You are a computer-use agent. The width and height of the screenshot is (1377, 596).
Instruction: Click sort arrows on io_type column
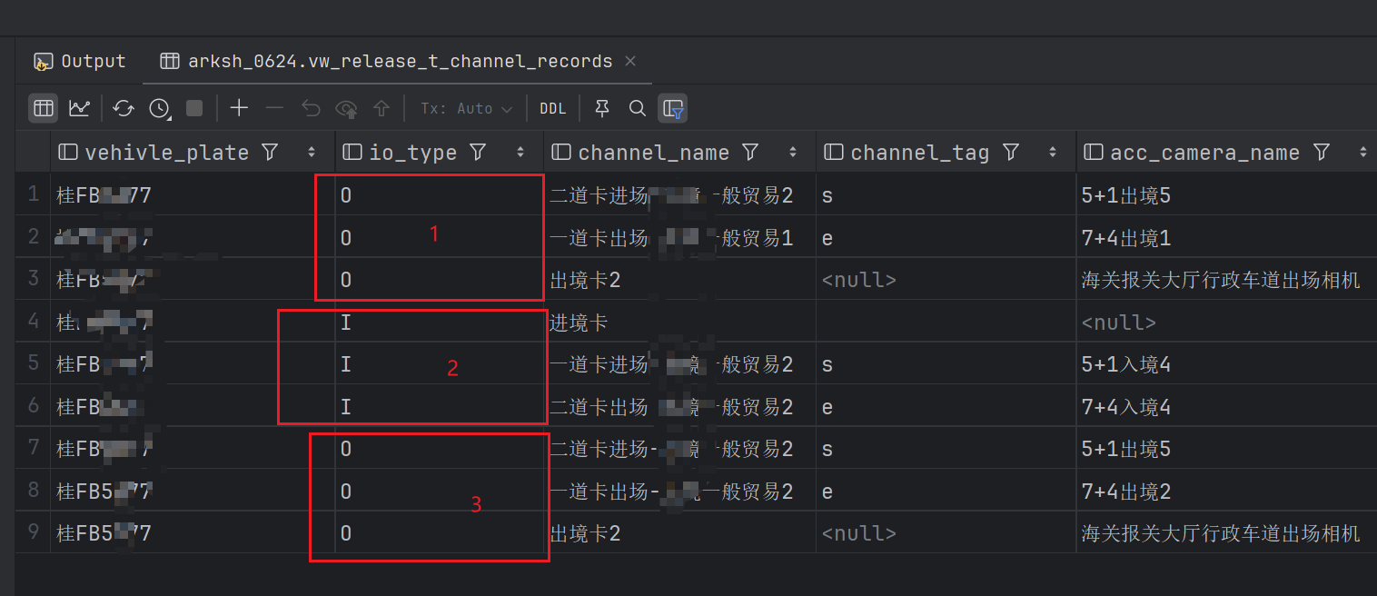coord(520,153)
